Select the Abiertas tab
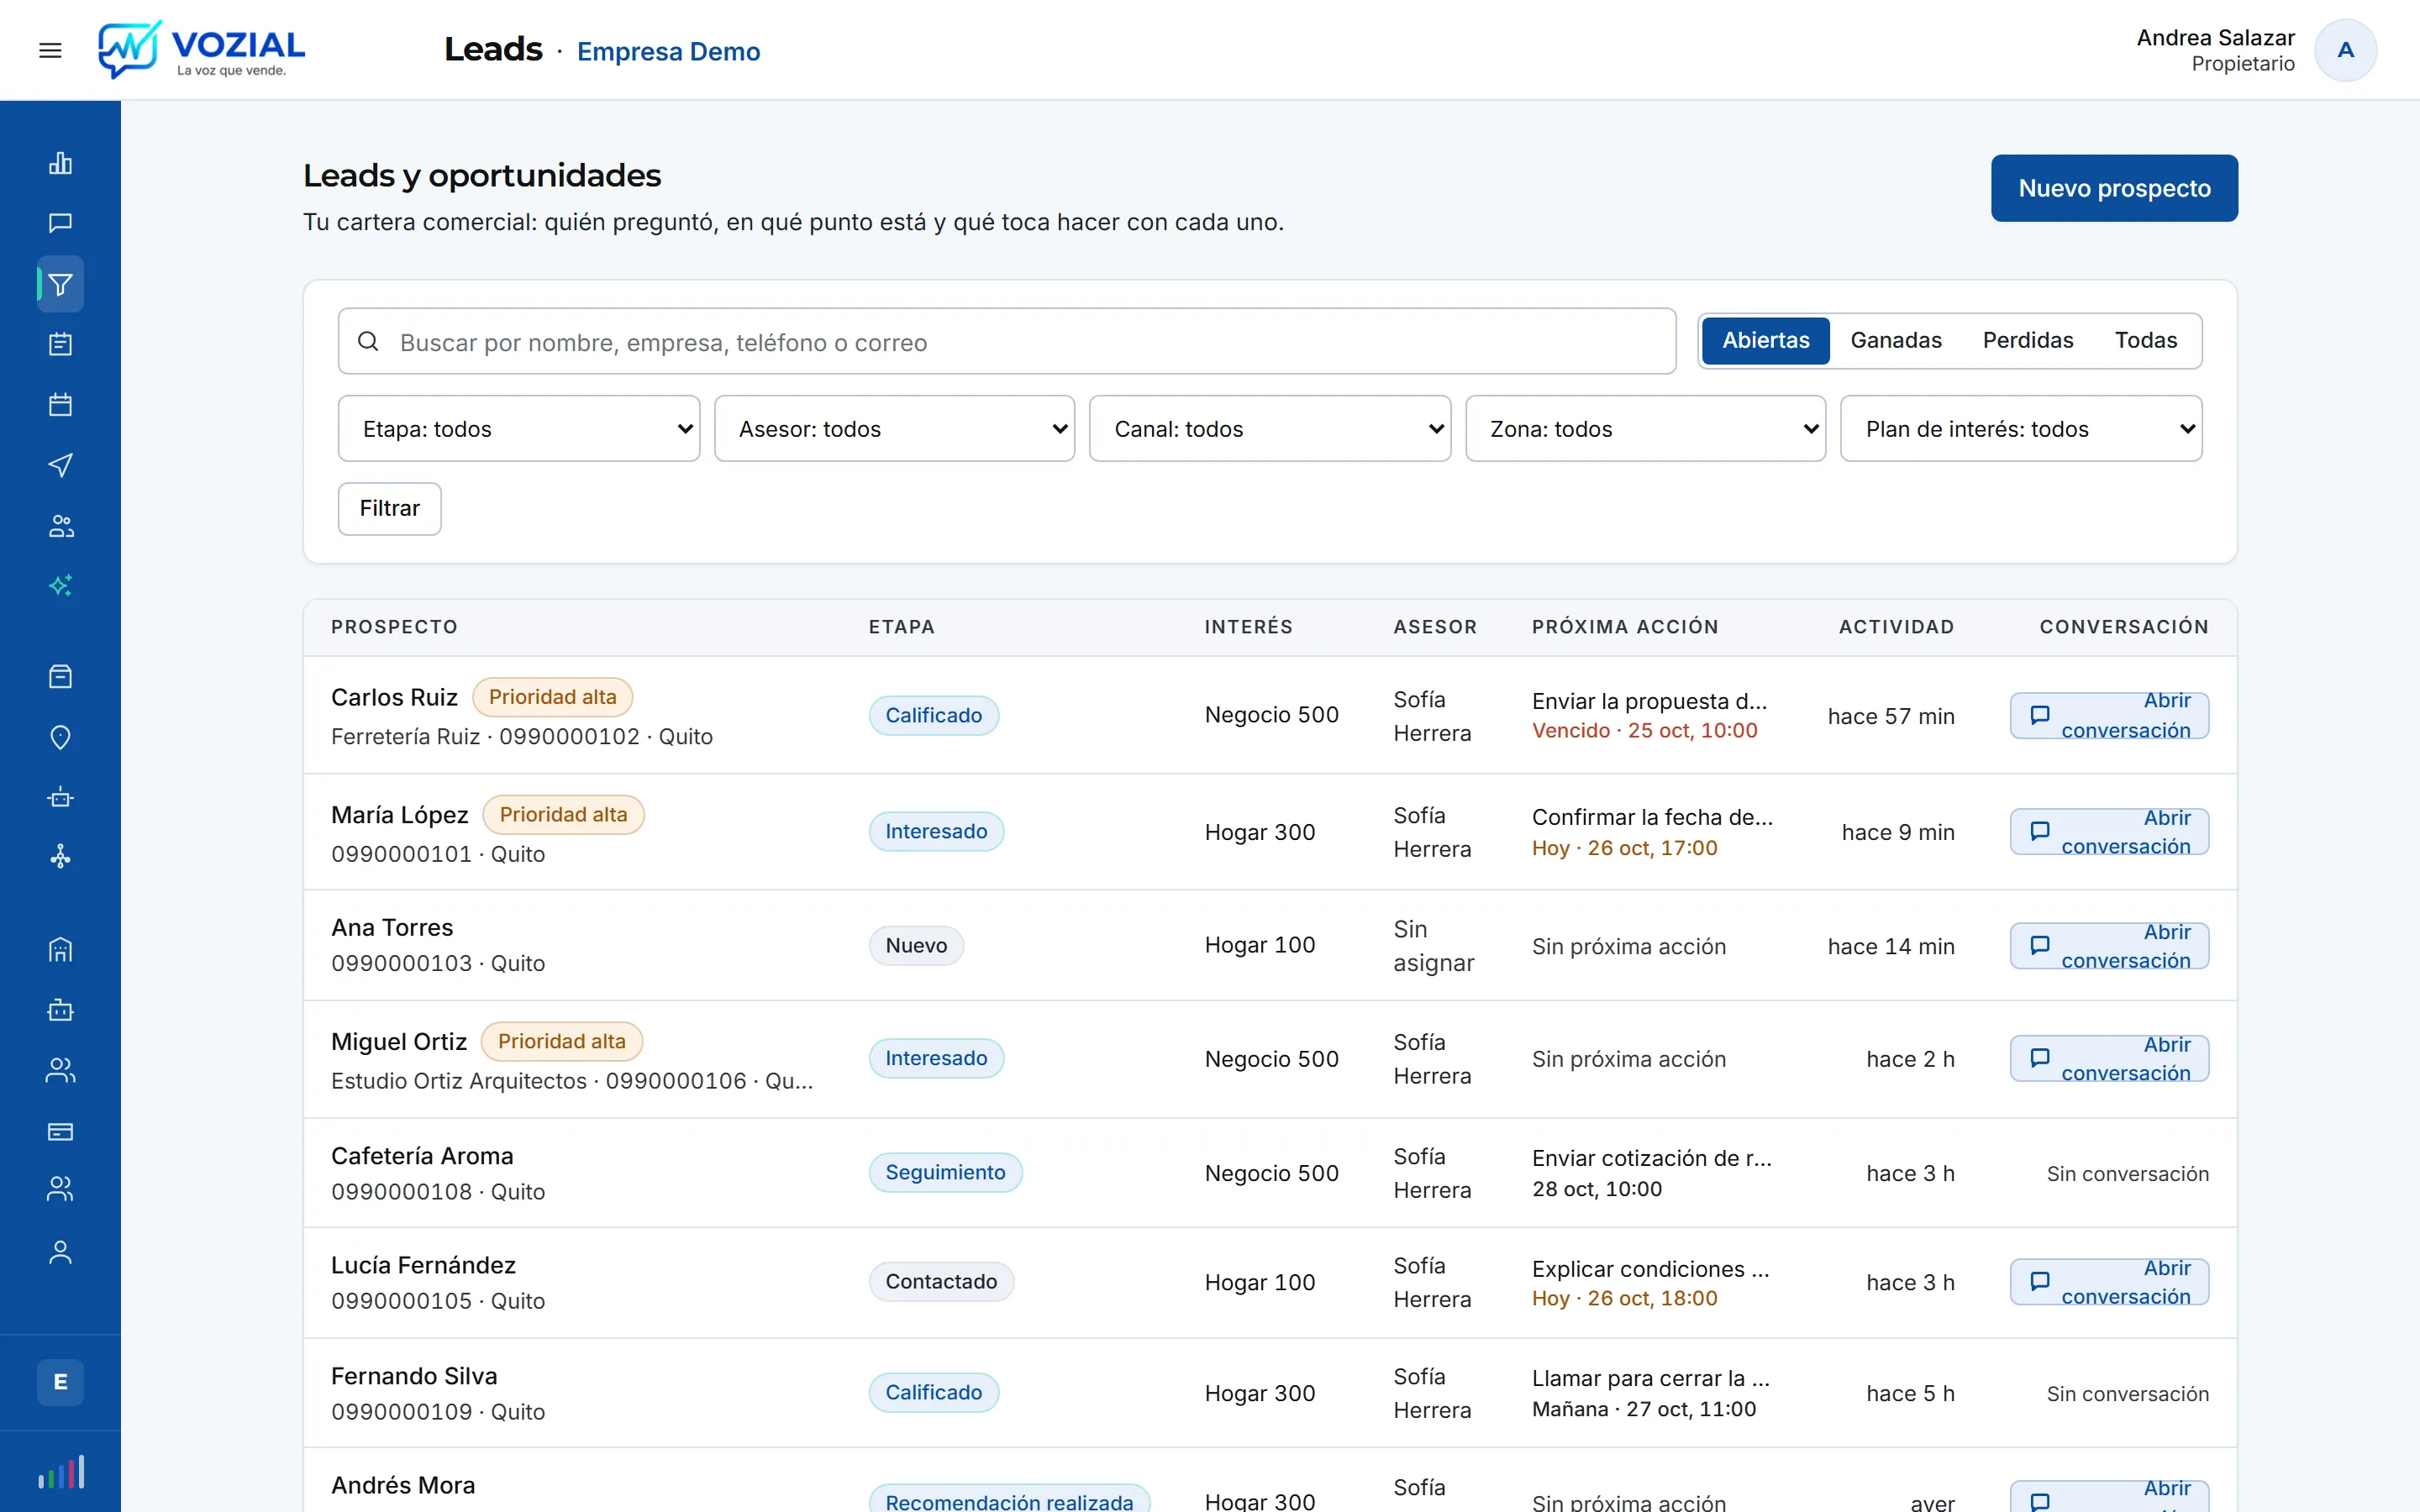This screenshot has height=1512, width=2420. coord(1765,340)
